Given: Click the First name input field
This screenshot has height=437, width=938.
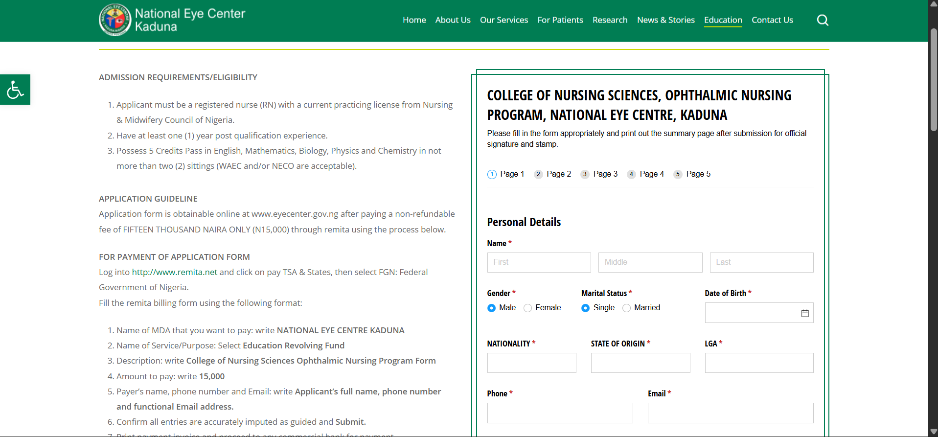Looking at the screenshot, I should click(539, 262).
